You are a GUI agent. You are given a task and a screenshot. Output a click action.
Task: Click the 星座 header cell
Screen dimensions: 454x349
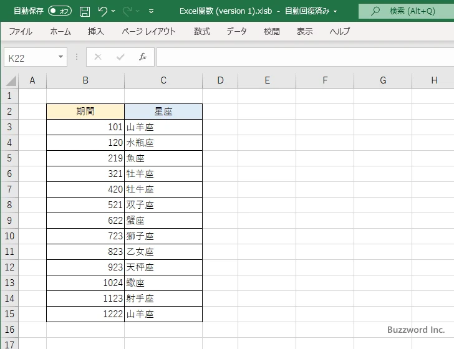pos(163,112)
